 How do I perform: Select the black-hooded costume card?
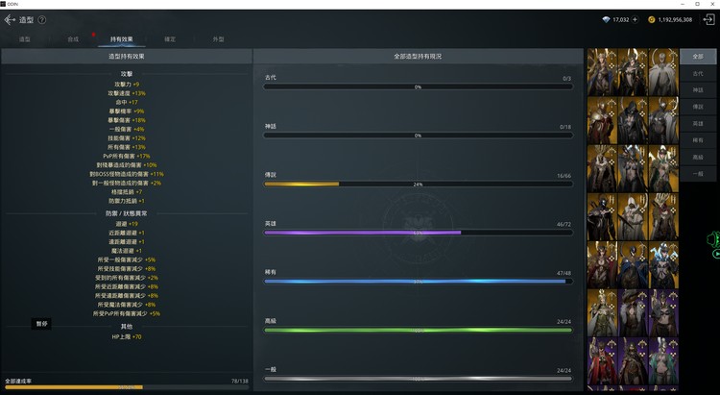tap(633, 120)
